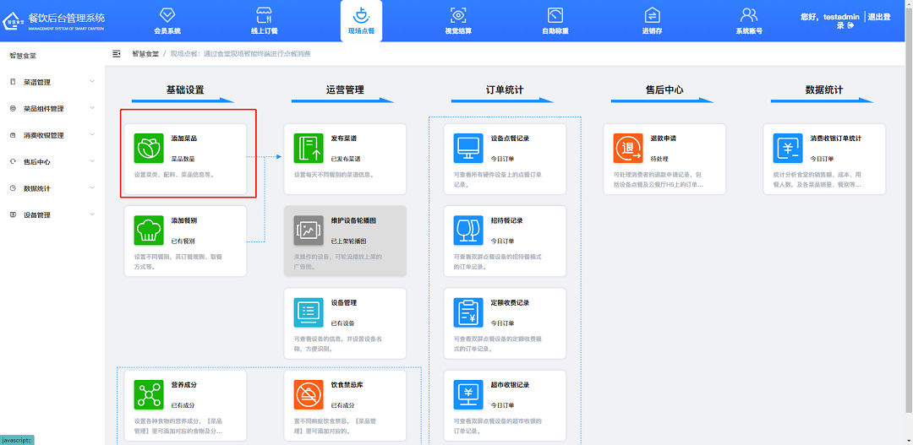The image size is (913, 445).
Task: Select the 设备管理 list icon
Action: tap(309, 312)
